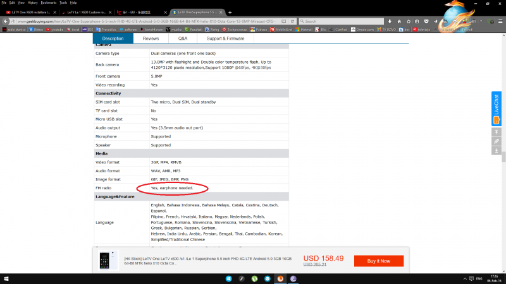Viewport: 506px width, 284px height.
Task: Close the LeTV One Superphone tab
Action: click(221, 12)
